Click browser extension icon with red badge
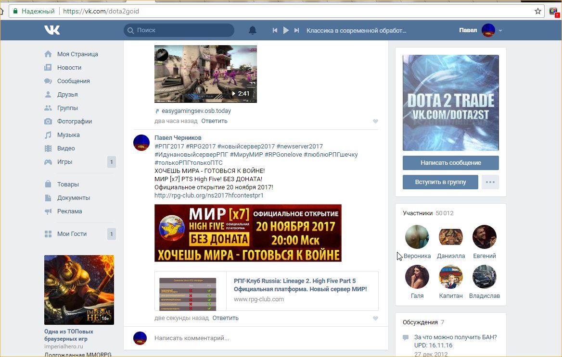This screenshot has height=357, width=562. 553,12
